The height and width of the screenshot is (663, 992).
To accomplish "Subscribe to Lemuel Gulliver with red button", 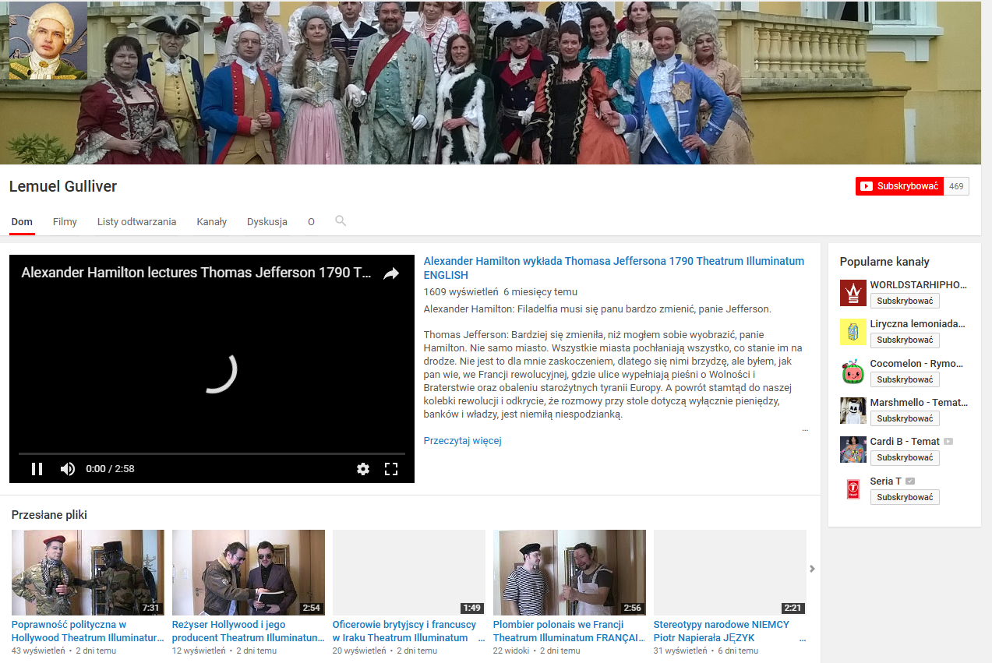I will click(x=899, y=186).
